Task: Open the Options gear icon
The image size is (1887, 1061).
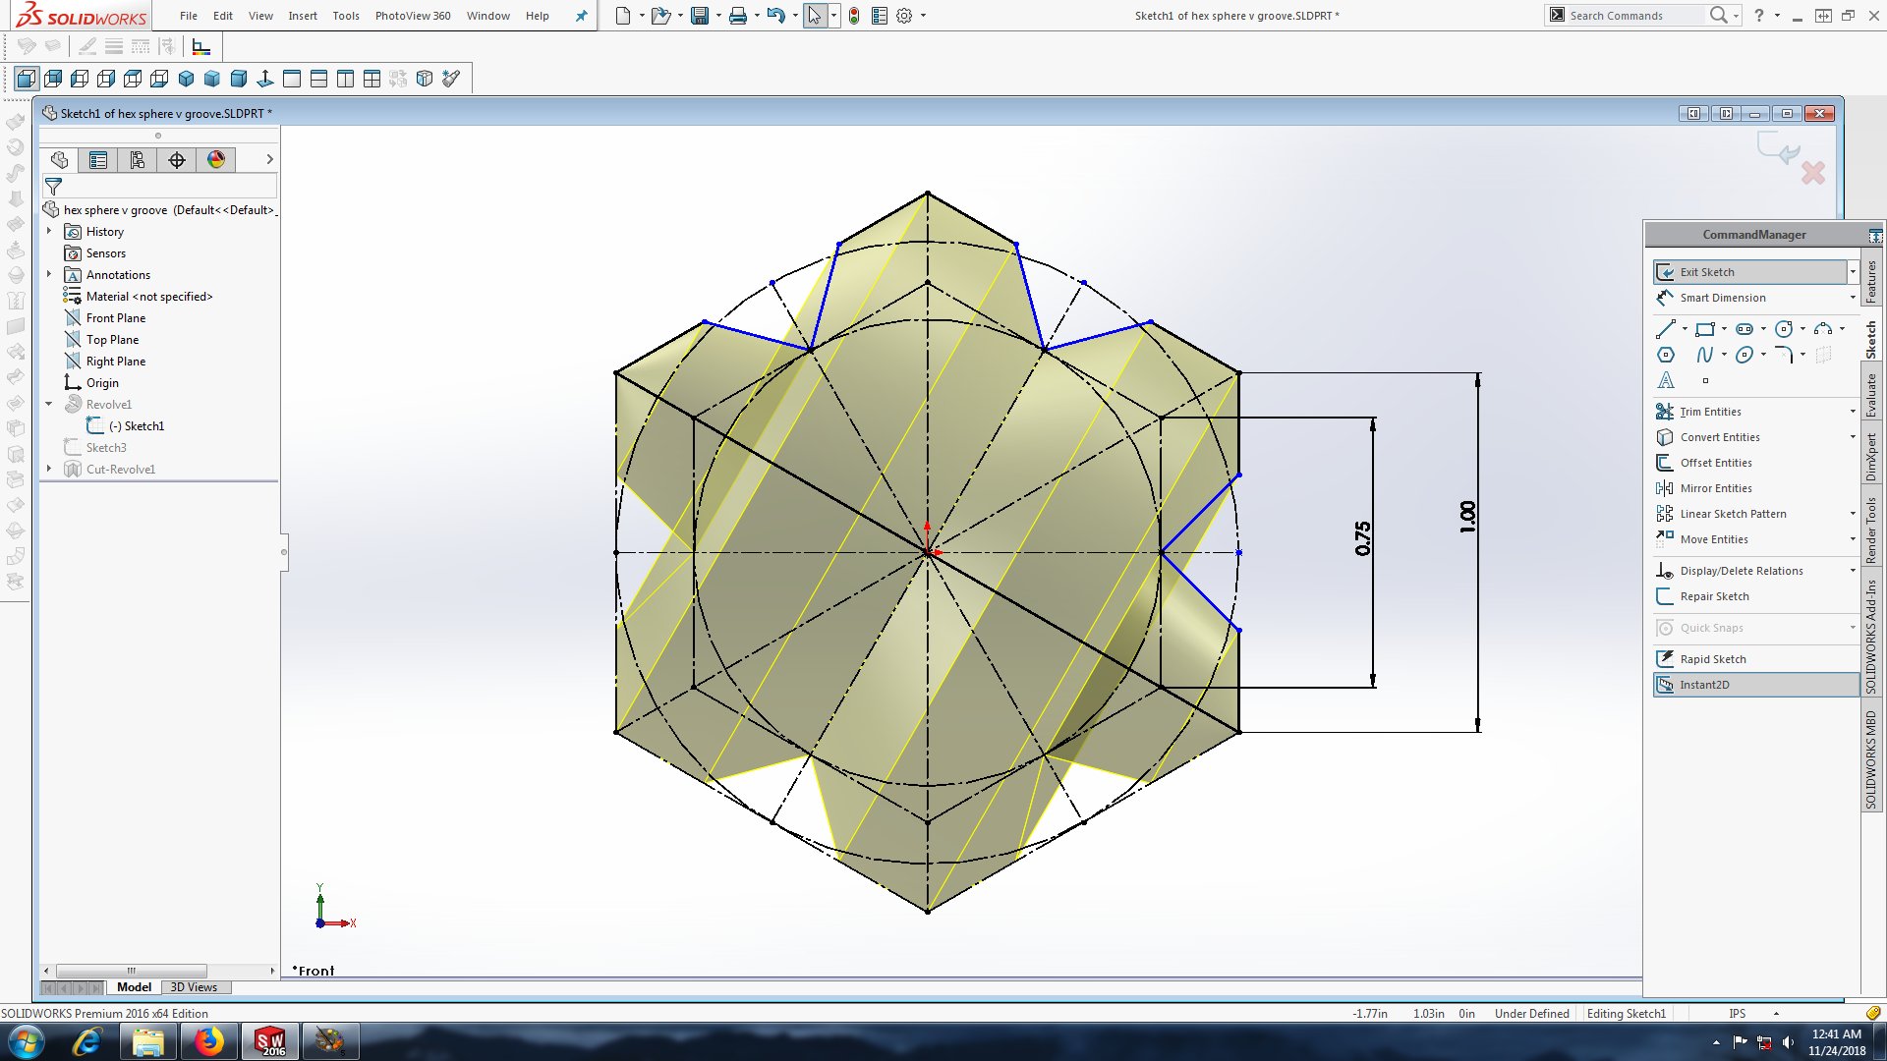Action: (x=904, y=16)
